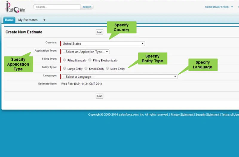
Task: Click the Search button
Action: tap(87, 7)
